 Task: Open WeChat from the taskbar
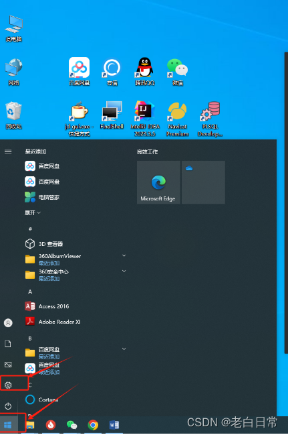tap(72, 425)
